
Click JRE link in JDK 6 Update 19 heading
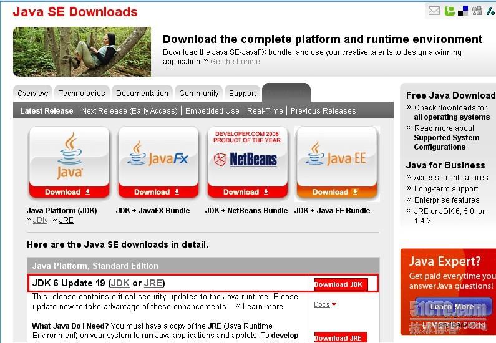pos(153,283)
